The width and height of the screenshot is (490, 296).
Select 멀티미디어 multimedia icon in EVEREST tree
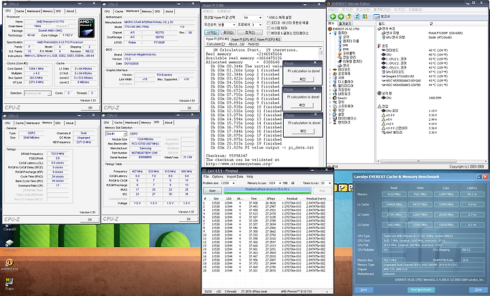click(335, 86)
